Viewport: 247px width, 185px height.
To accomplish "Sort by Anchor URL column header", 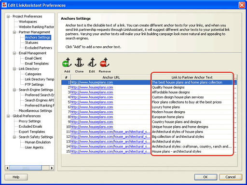I will (x=111, y=78).
